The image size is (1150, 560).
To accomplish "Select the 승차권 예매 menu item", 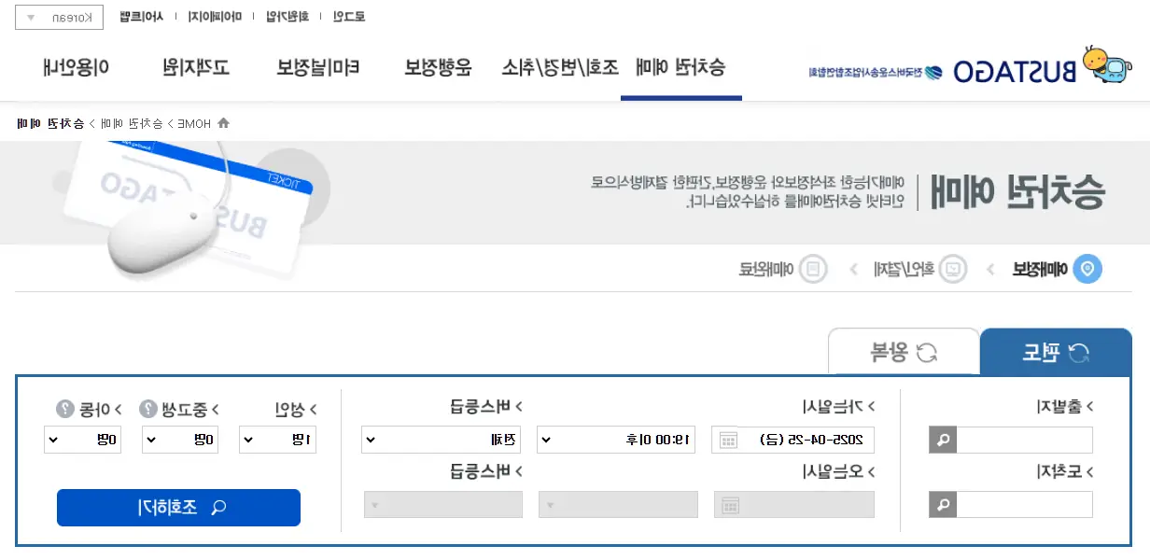I will click(x=680, y=67).
